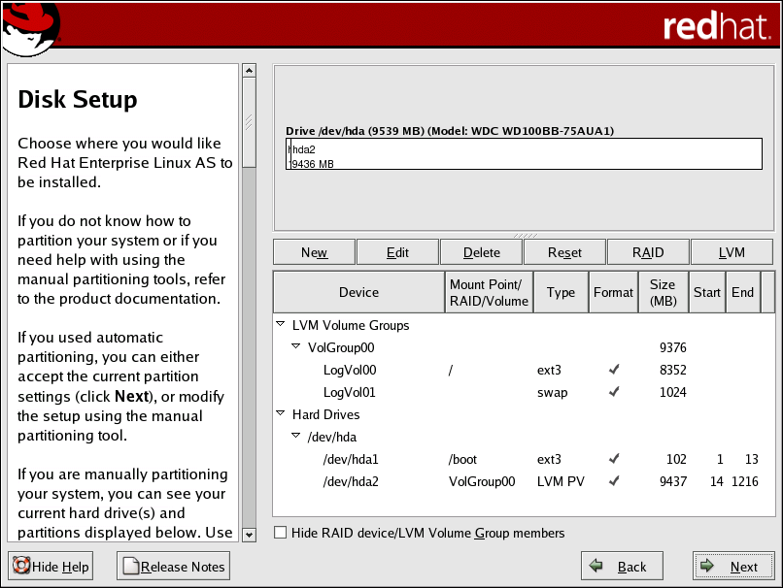The width and height of the screenshot is (783, 588).
Task: Collapse the /dev/hda drive node
Action: click(x=296, y=437)
